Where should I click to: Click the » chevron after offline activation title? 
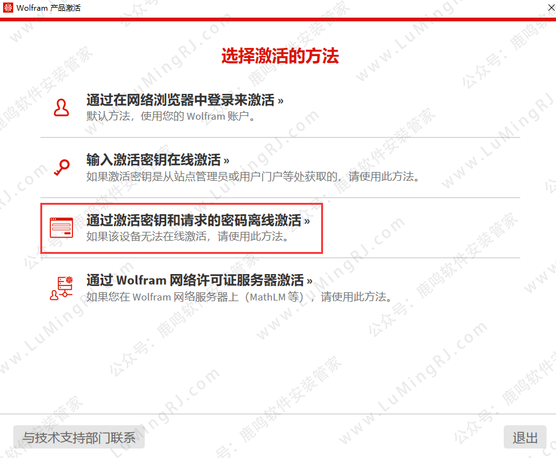point(307,221)
